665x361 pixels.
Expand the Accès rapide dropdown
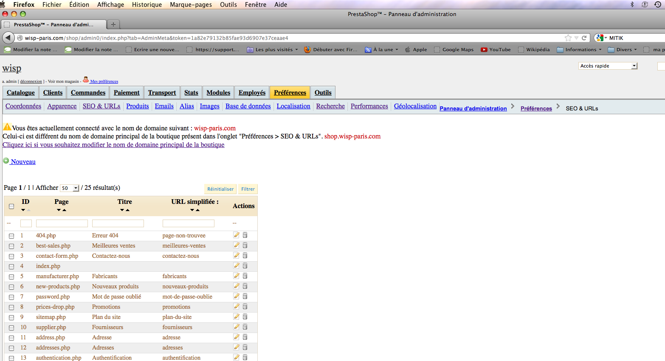(x=608, y=66)
